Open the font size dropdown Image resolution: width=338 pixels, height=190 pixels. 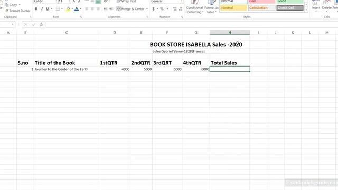point(69,2)
